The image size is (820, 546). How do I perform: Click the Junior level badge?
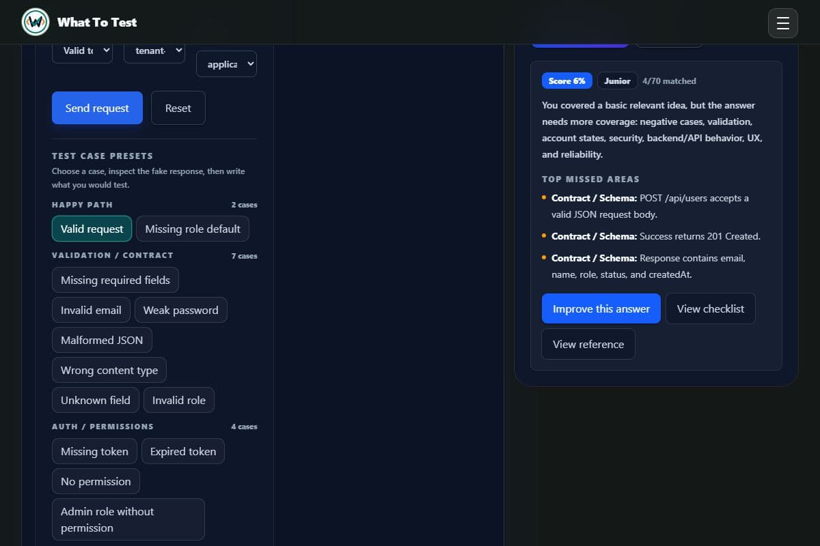click(x=618, y=81)
